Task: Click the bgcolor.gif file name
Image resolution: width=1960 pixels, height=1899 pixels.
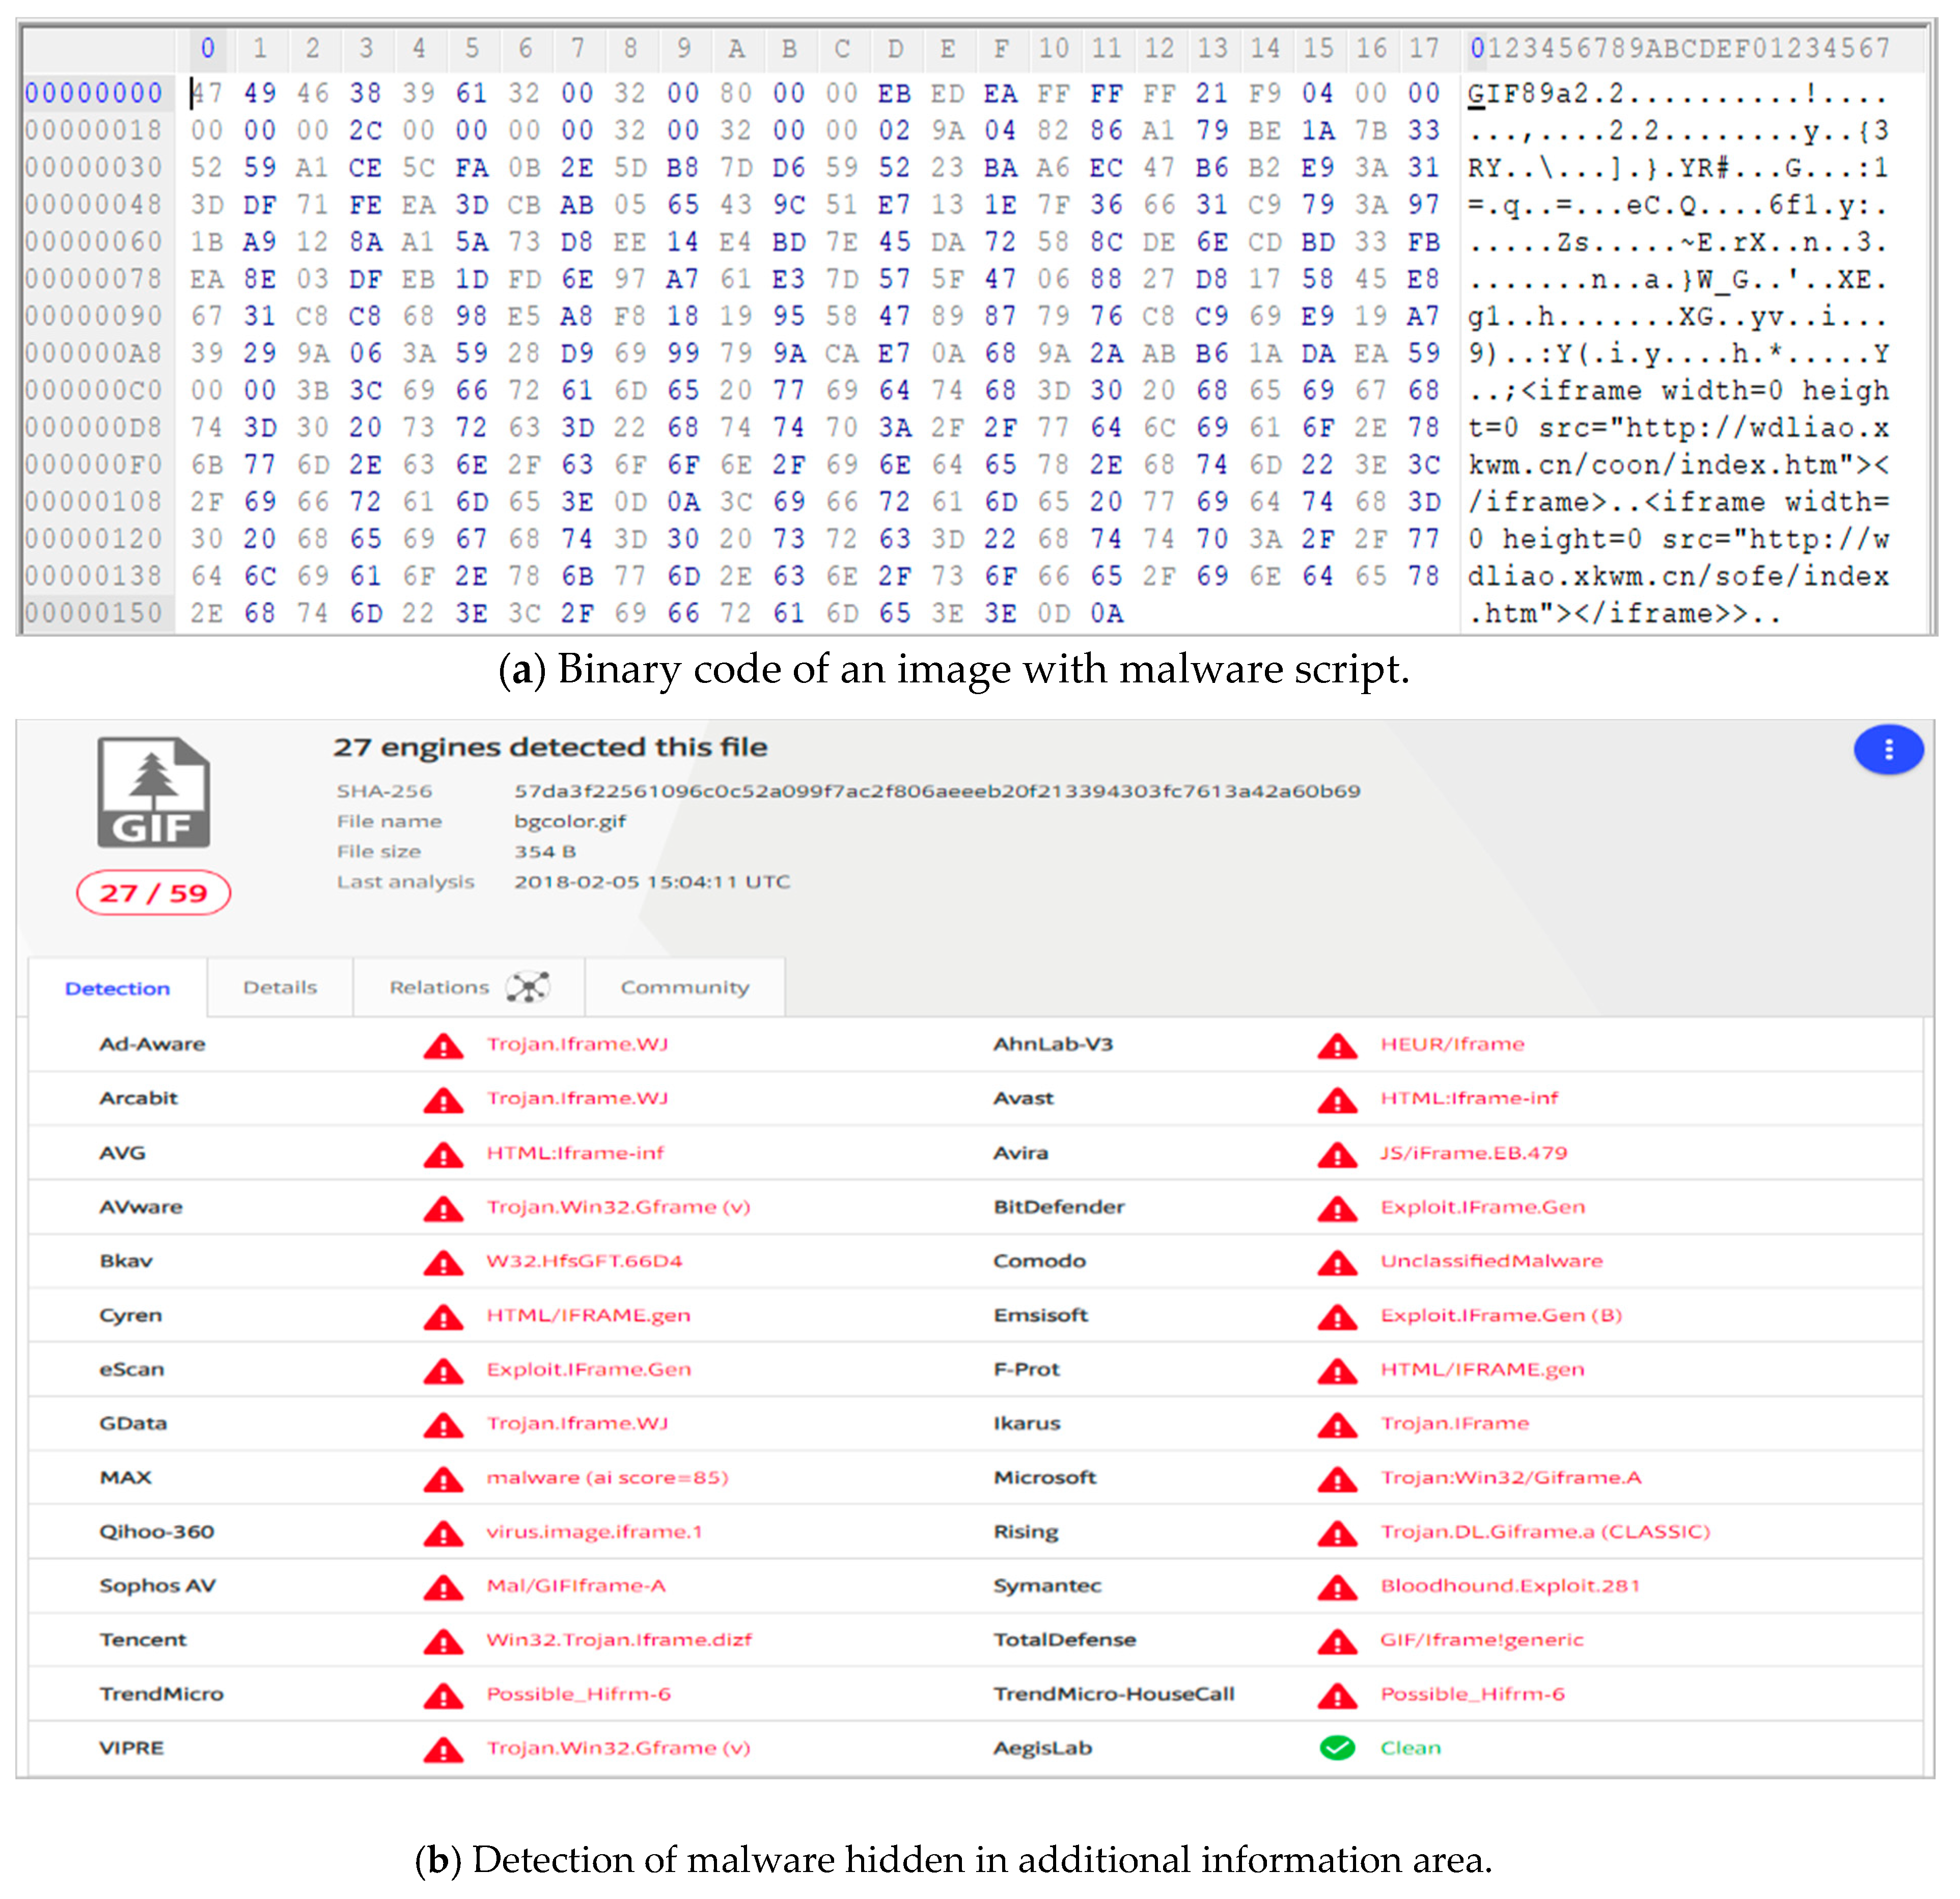Action: (x=570, y=821)
